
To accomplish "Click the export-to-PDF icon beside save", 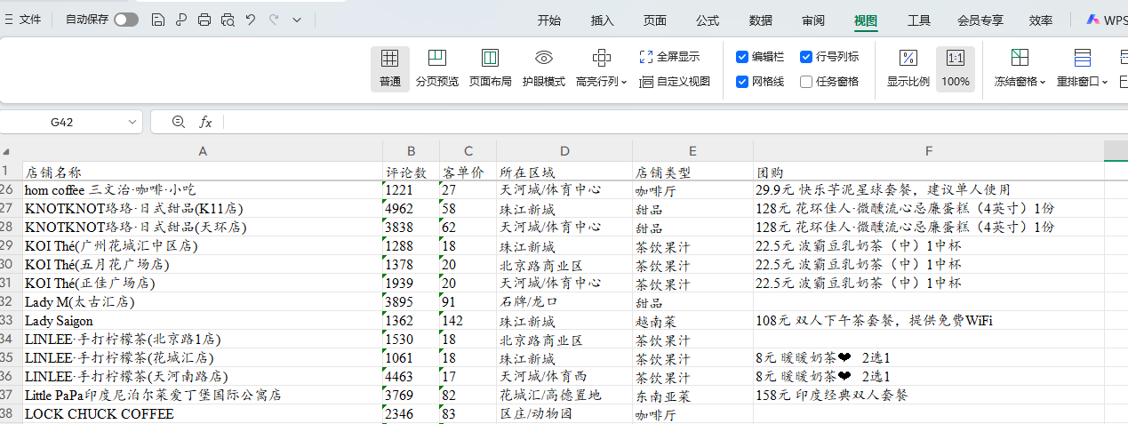I will click(x=180, y=20).
